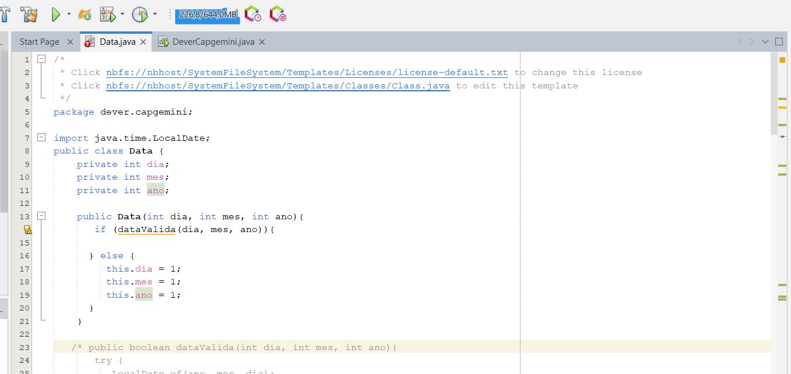Image resolution: width=791 pixels, height=374 pixels.
Task: Open the license-default.txt template link
Action: click(307, 73)
